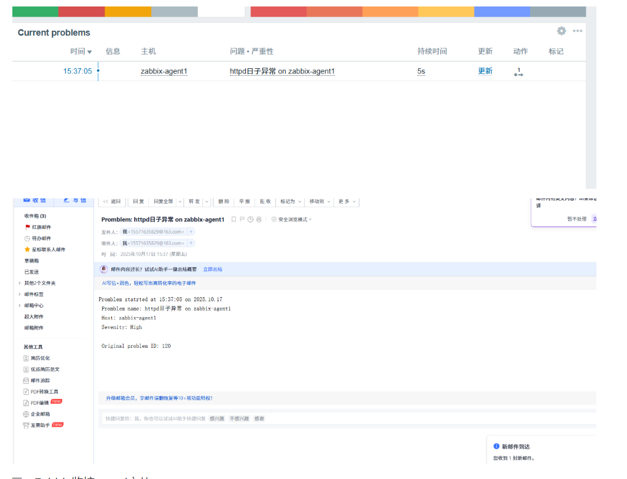The width and height of the screenshot is (627, 479).
Task: Click the bookmark icon beside email subject
Action: coord(234,219)
